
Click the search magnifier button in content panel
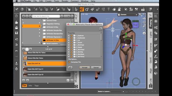pyautogui.click(x=72, y=16)
